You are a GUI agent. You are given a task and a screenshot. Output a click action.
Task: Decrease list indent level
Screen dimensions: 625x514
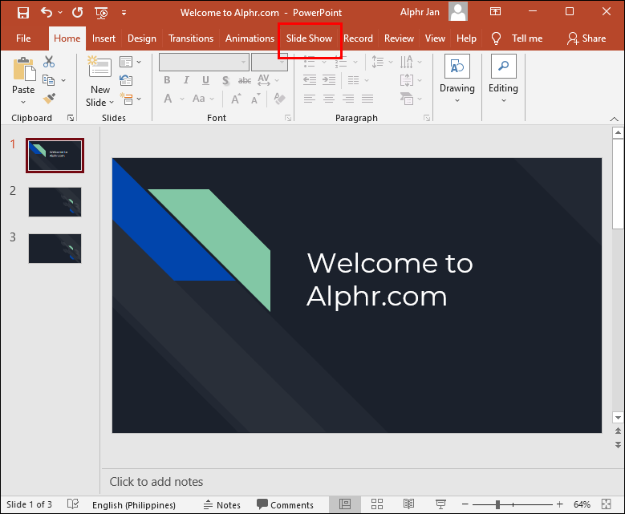point(310,80)
